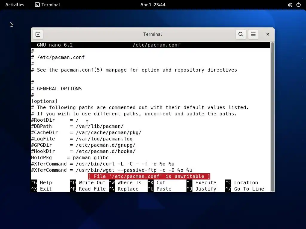306x229 pixels.
Task: Click the ^R Read File shortcut label
Action: pos(88,189)
